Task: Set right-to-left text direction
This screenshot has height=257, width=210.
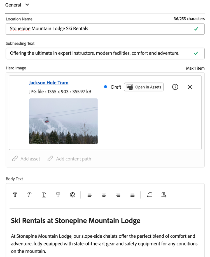Action: tap(150, 195)
